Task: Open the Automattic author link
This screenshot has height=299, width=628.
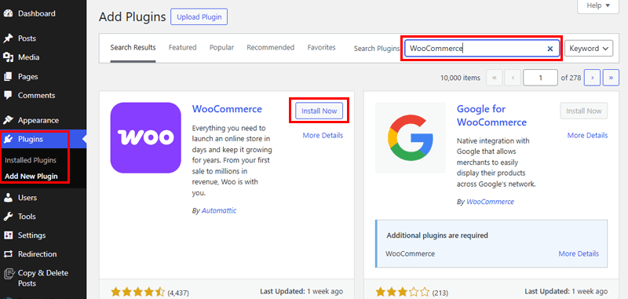Action: click(219, 210)
